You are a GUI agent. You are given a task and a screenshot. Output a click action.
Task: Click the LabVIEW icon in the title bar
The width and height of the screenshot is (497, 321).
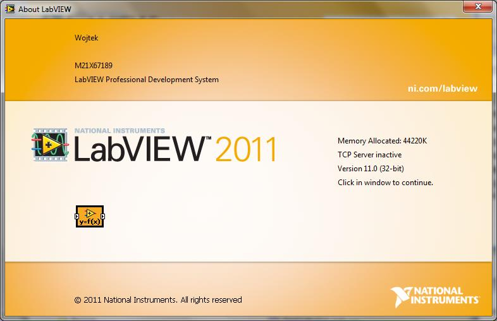9,9
